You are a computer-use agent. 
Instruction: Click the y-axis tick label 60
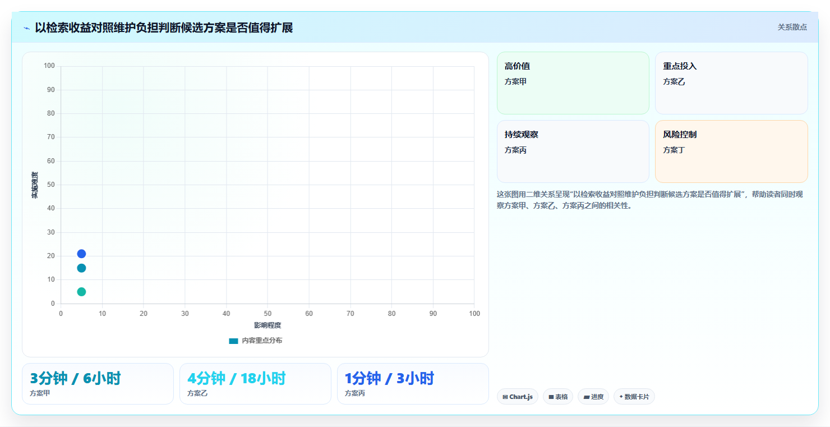click(51, 161)
